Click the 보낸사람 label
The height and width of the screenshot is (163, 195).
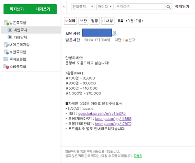(x=73, y=33)
